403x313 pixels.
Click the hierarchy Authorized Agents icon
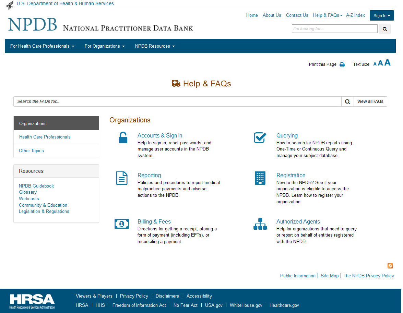pyautogui.click(x=260, y=224)
